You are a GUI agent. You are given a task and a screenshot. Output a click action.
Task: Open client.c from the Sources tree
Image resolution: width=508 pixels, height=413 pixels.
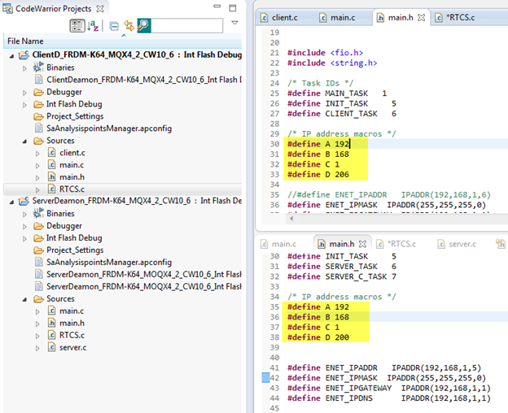pyautogui.click(x=72, y=153)
